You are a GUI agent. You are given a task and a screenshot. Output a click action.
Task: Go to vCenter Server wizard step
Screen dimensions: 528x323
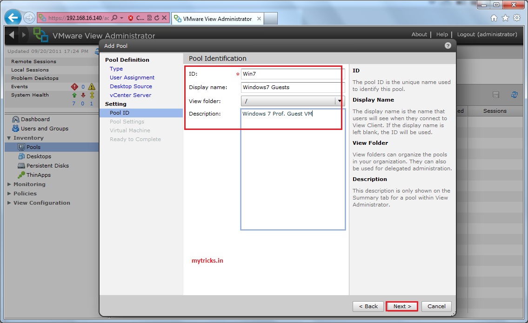coord(130,95)
